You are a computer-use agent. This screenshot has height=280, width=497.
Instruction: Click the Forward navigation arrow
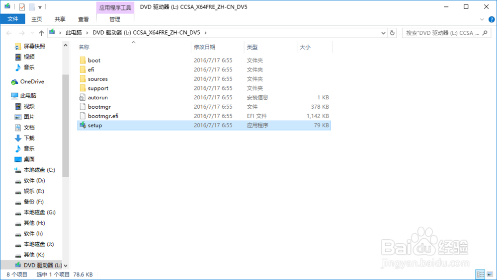22,33
